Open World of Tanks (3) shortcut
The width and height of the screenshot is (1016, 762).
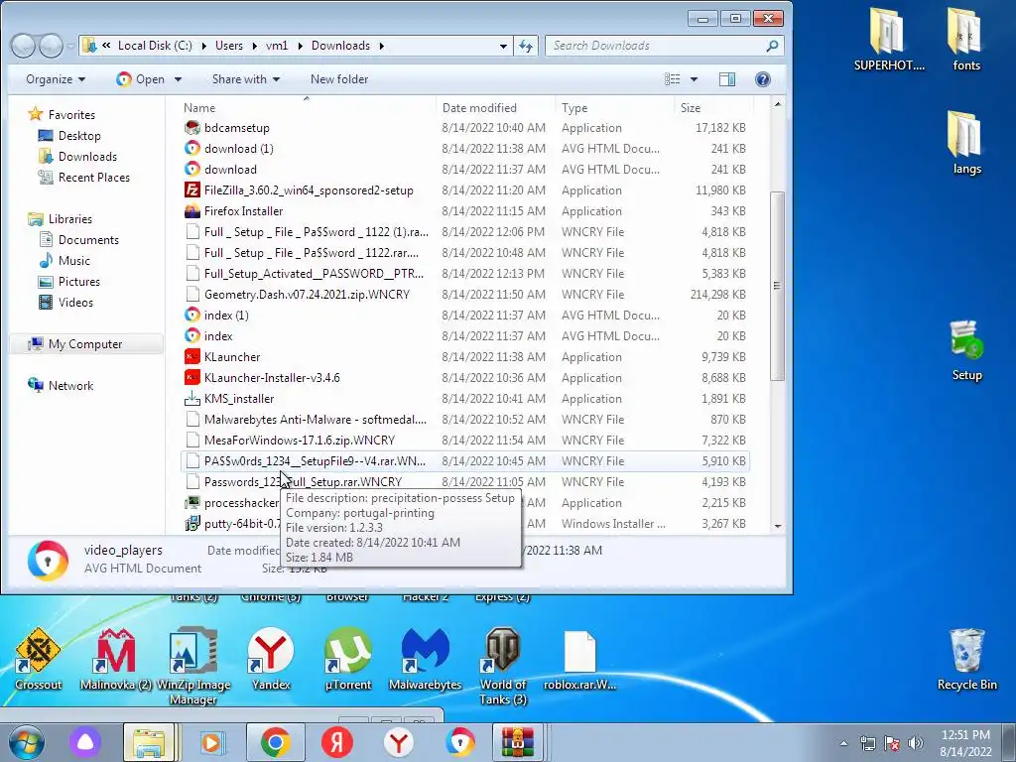click(x=503, y=666)
